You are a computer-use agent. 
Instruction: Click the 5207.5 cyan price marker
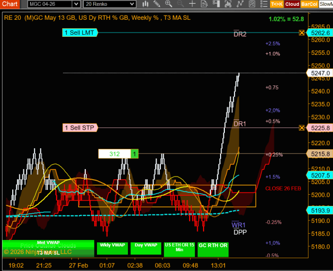pos(320,176)
